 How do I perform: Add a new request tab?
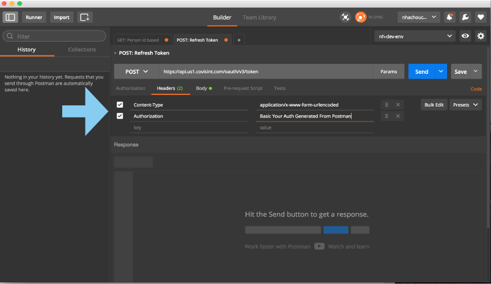coord(239,40)
